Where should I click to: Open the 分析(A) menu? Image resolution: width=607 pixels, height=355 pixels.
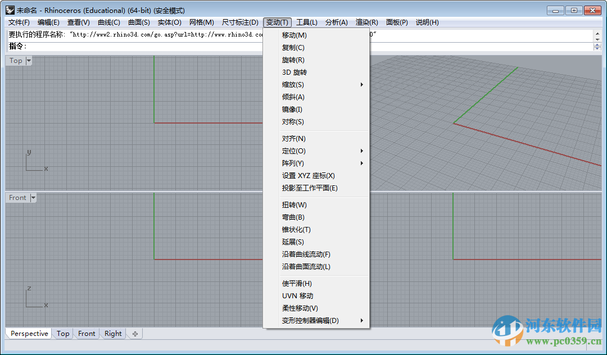[x=337, y=22]
